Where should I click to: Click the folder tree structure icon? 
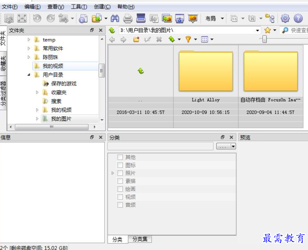(270, 18)
